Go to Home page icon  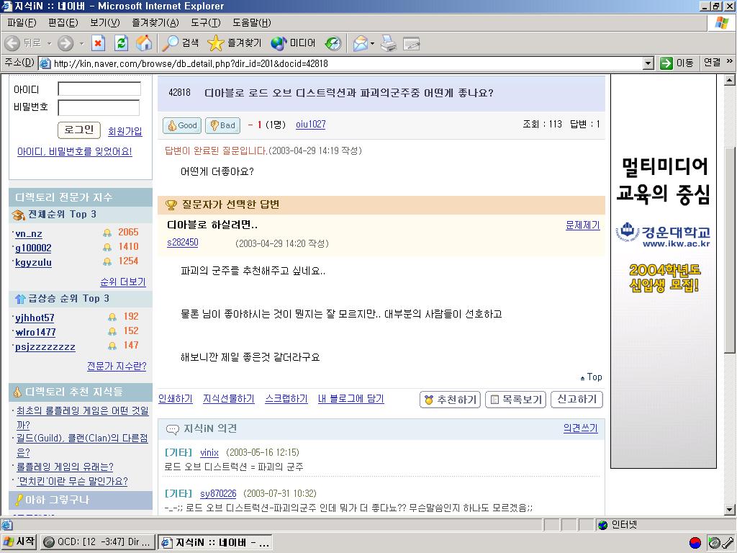point(144,43)
